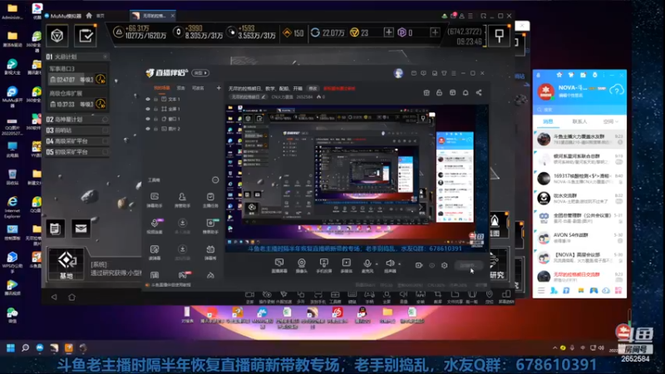The image size is (665, 374).
Task: Click the record camera icon near settings
Action: 419,265
